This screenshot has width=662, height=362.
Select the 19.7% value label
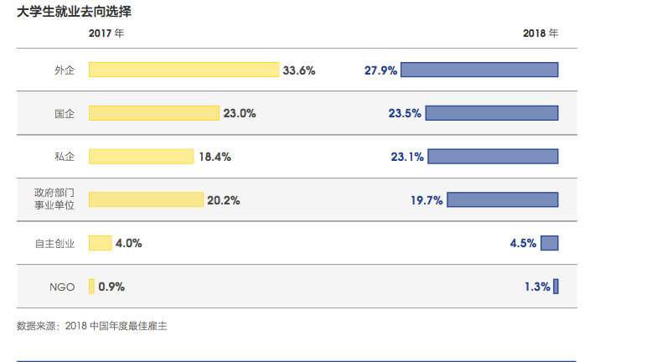(427, 200)
